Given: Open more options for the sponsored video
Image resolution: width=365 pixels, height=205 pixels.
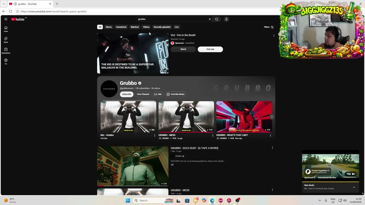Looking at the screenshot, I should (x=274, y=36).
